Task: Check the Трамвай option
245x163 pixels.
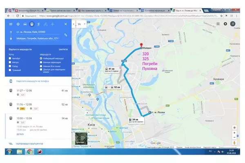Action: click(x=10, y=70)
